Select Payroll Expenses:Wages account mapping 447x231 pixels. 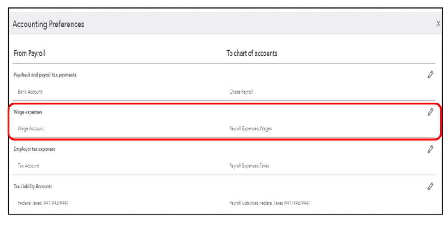251,128
